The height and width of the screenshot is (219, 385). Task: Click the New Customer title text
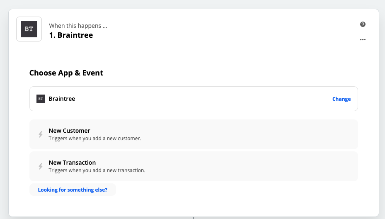(x=70, y=131)
